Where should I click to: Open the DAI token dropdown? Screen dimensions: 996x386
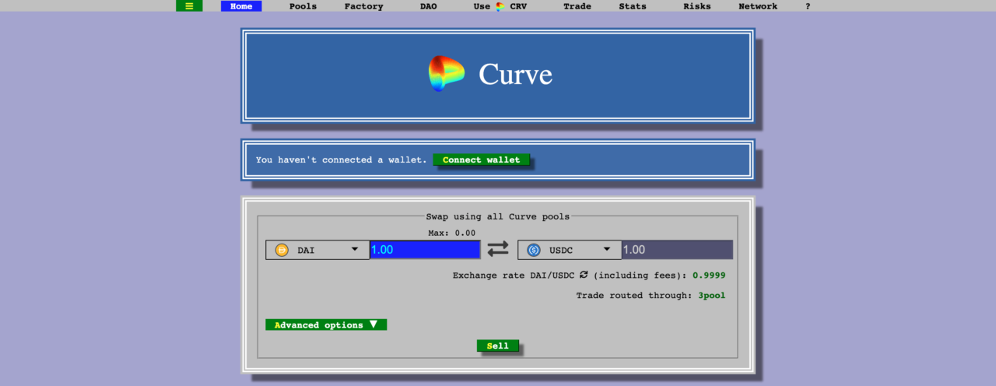click(x=354, y=250)
